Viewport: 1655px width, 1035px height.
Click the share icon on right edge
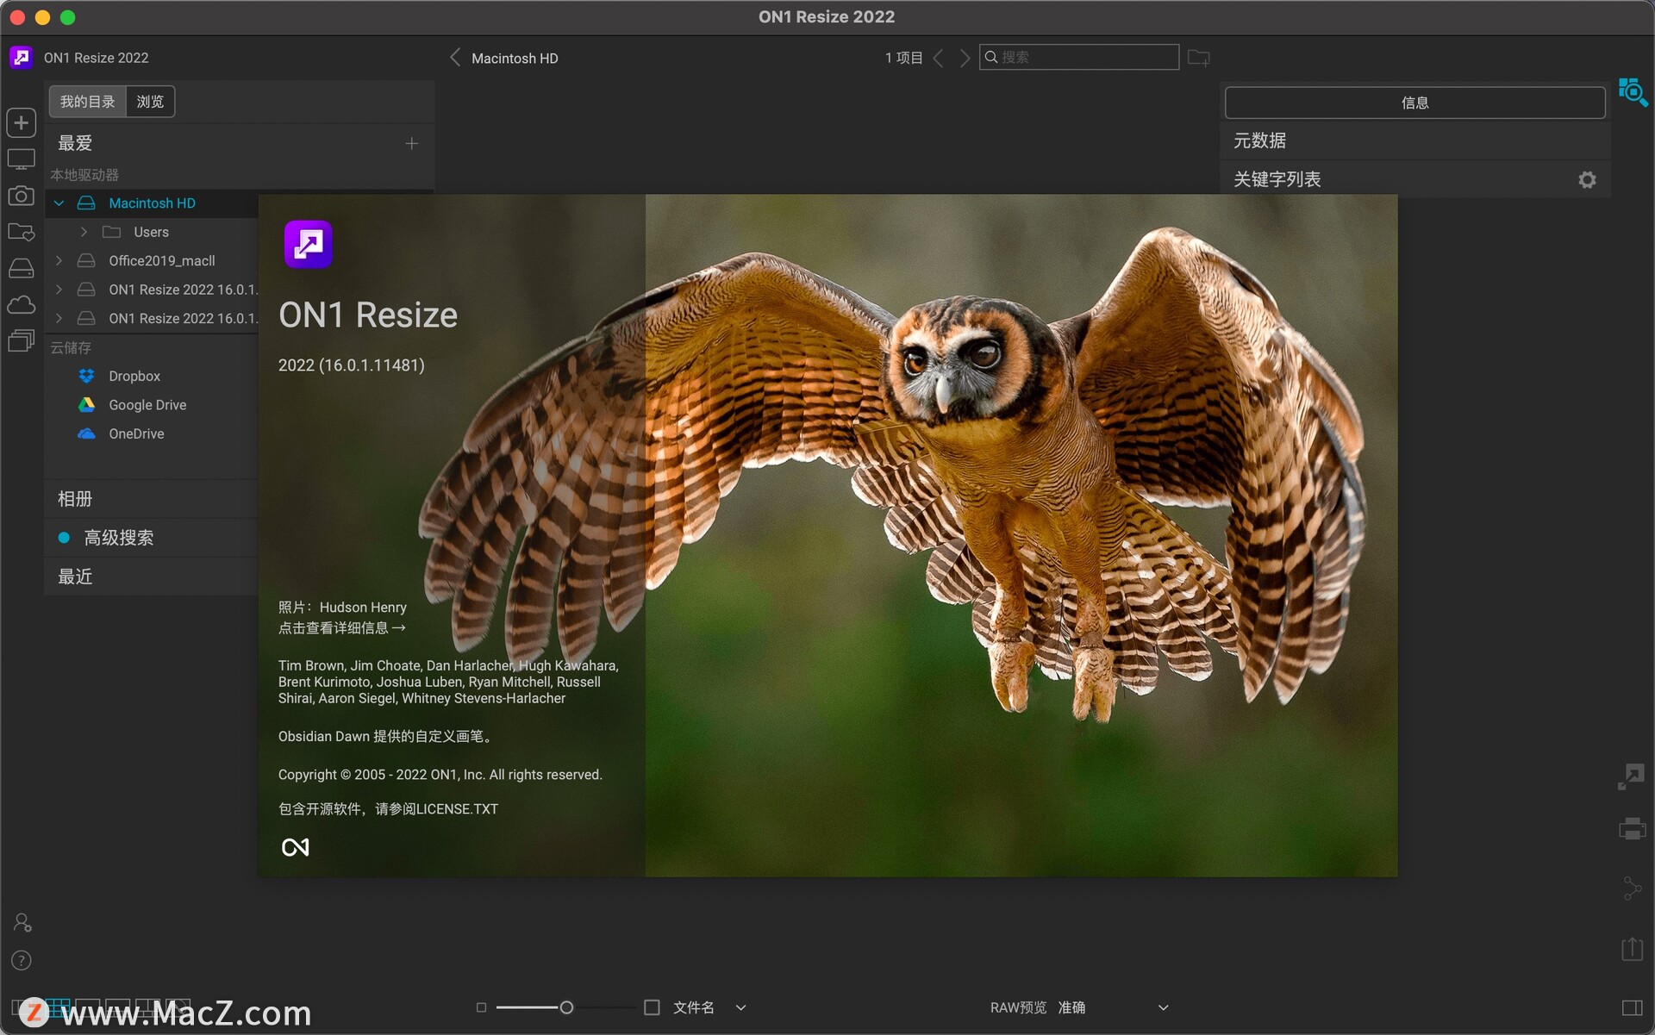click(1632, 888)
